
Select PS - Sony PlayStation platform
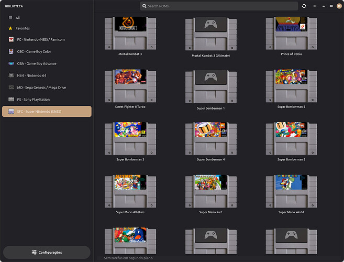pyautogui.click(x=47, y=100)
